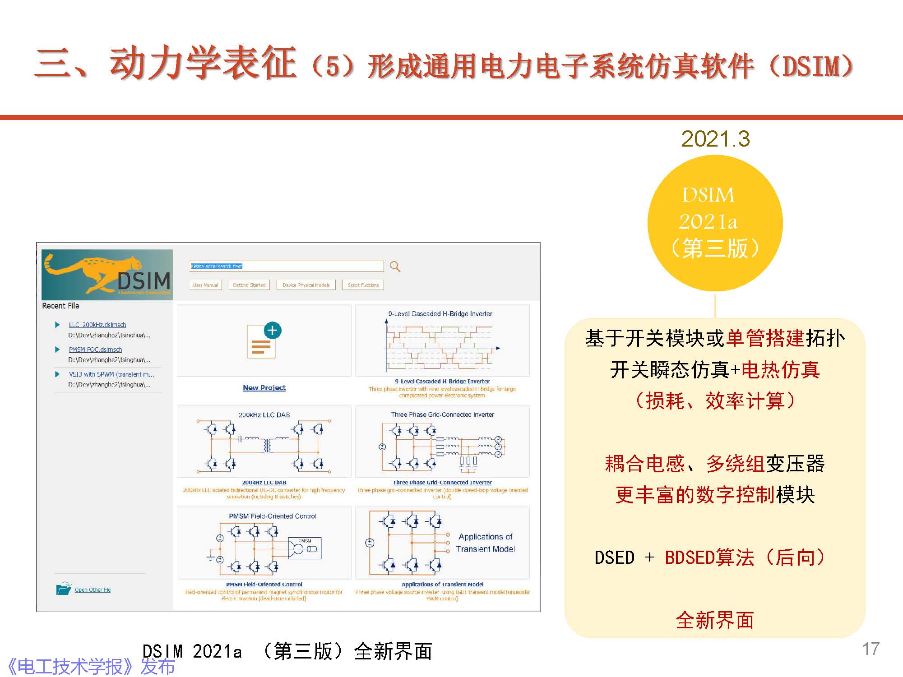Viewport: 903px width, 677px height.
Task: Click the 耦合电感、多绕组变压器 line
Action: coord(715,464)
